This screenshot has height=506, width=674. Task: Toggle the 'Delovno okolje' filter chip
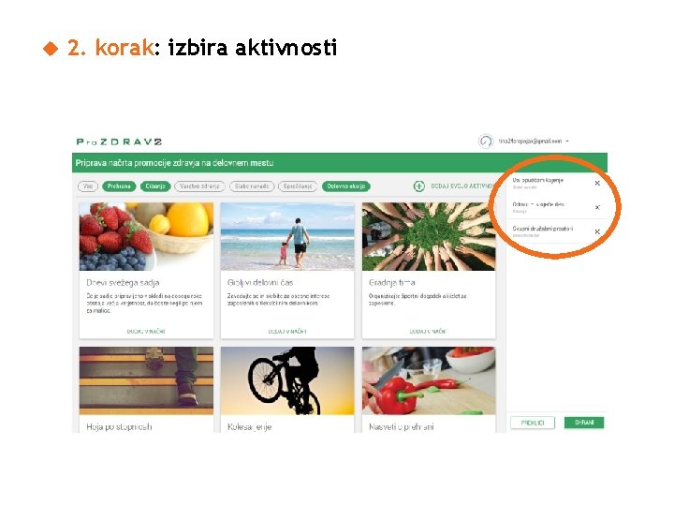[346, 186]
